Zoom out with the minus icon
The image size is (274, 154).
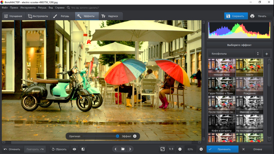(x=180, y=149)
